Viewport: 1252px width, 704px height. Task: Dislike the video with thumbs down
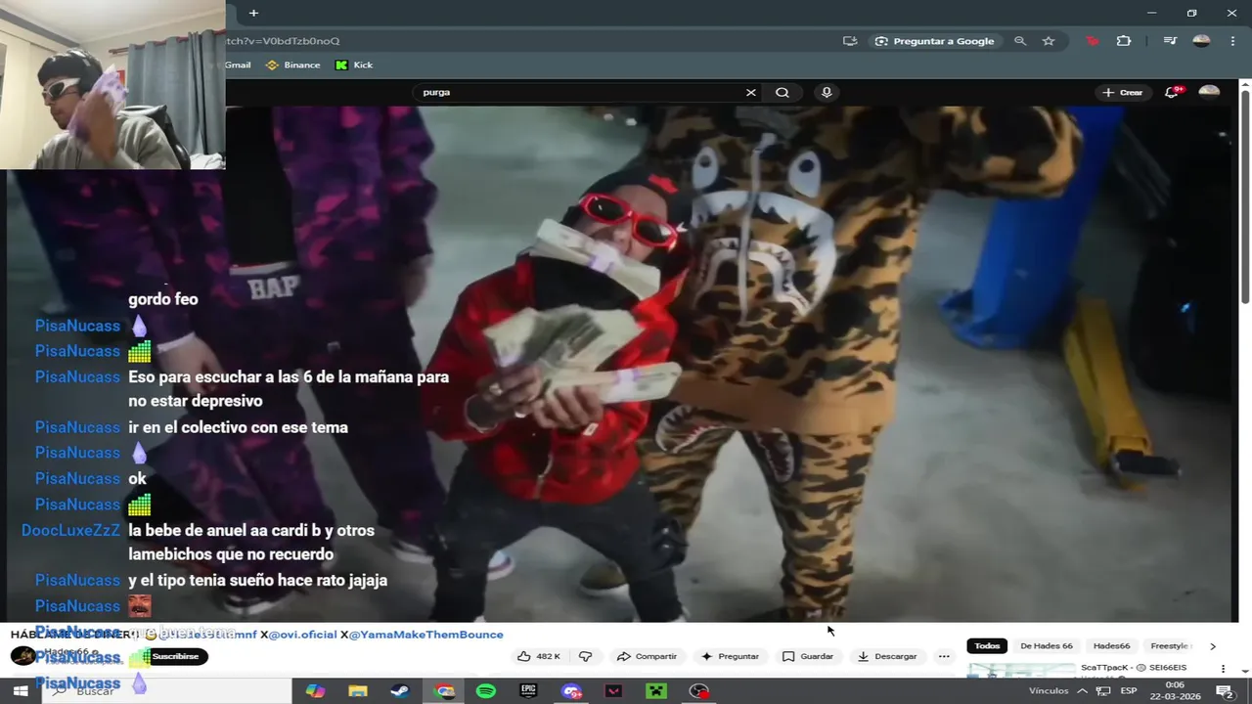[585, 656]
